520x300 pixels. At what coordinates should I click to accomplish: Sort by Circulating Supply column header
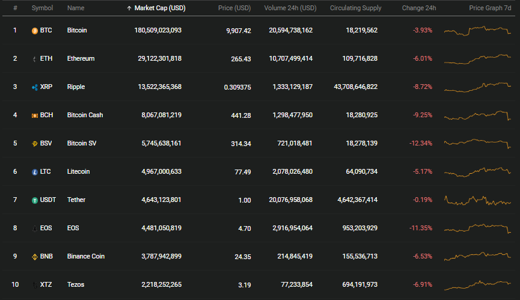[x=355, y=8]
